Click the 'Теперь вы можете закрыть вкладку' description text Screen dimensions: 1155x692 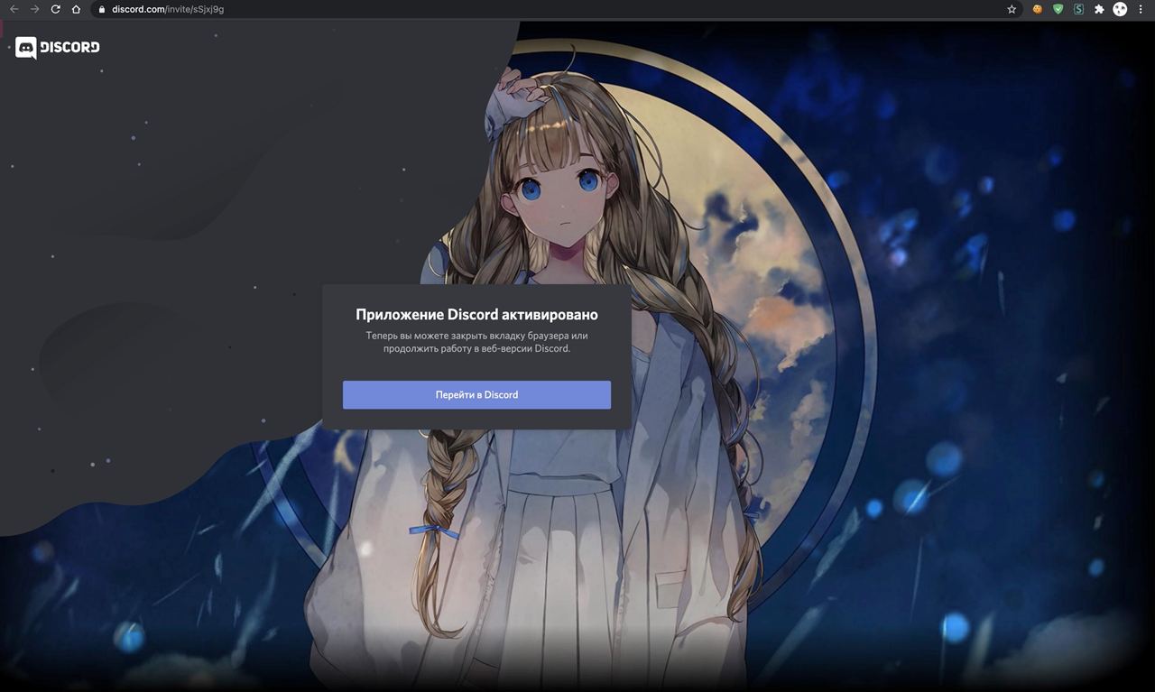coord(476,342)
